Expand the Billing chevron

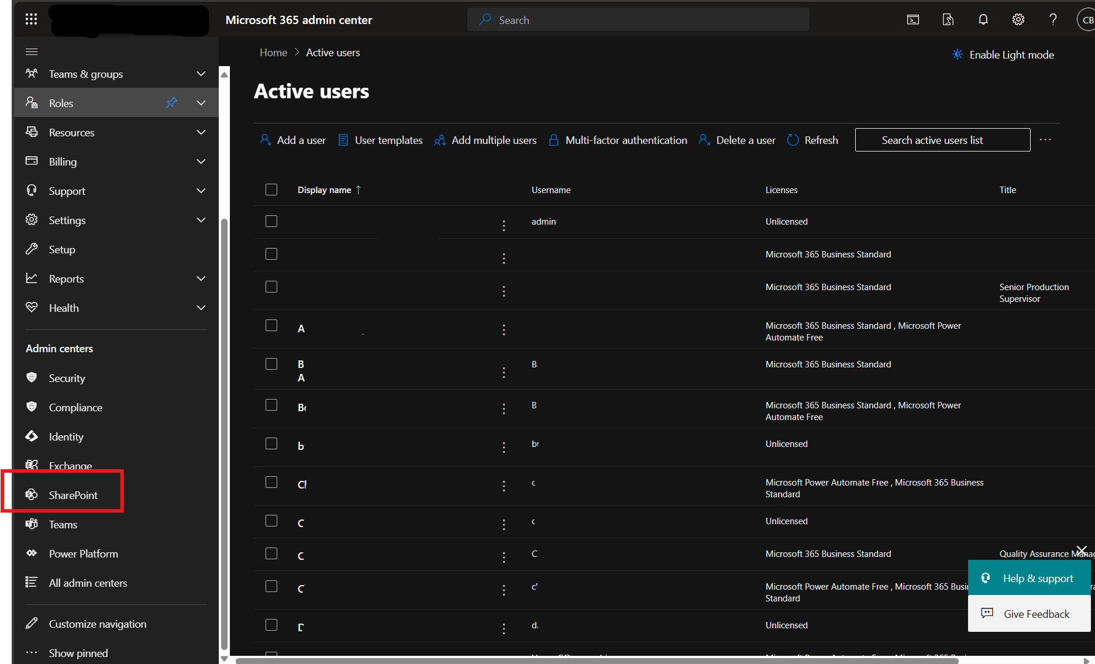201,161
